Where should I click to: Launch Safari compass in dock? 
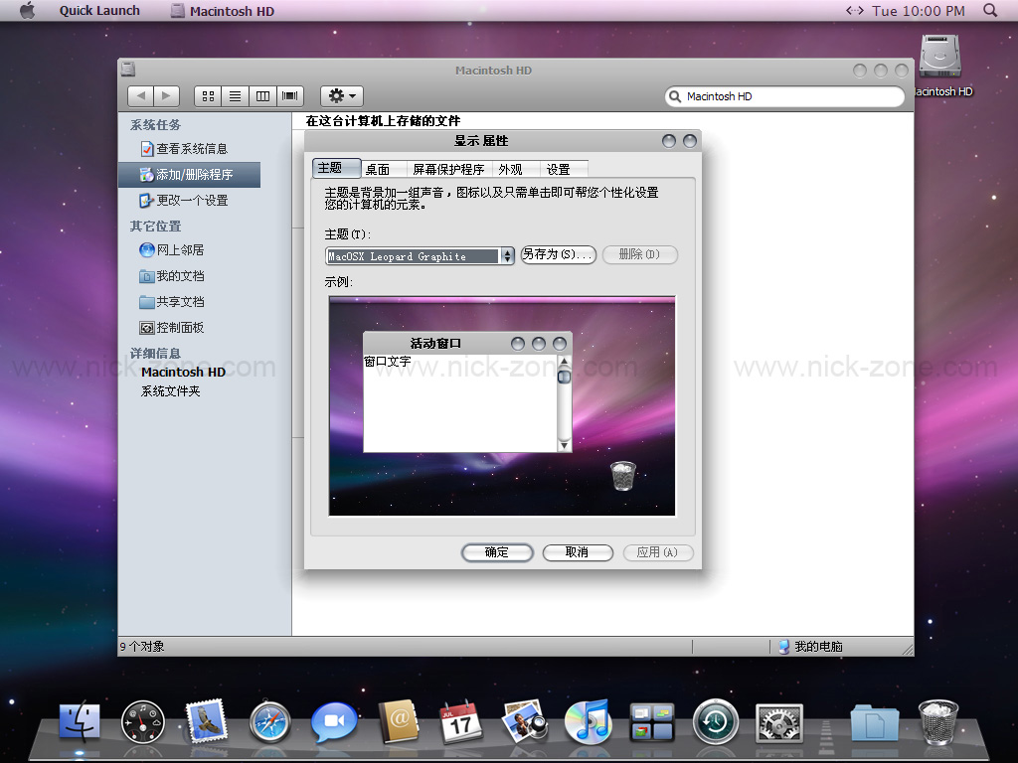coord(270,721)
